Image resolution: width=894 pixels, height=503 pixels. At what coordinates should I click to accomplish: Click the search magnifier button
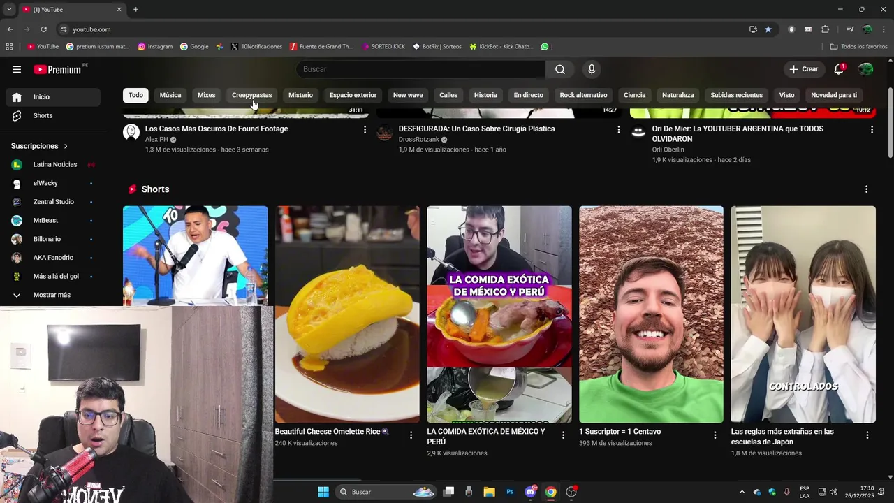(560, 69)
